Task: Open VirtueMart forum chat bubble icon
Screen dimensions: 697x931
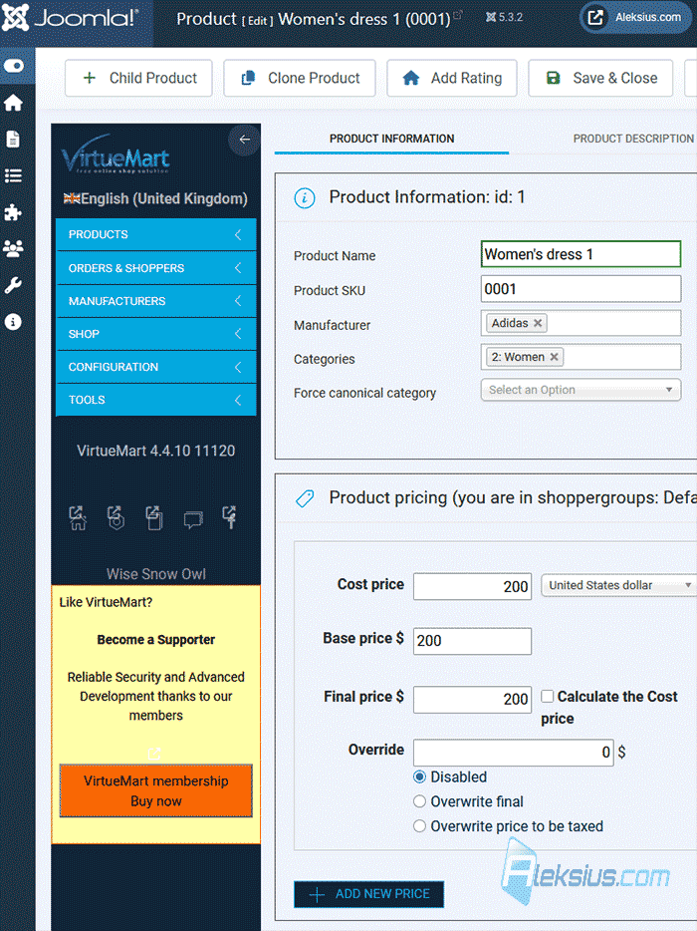Action: pos(193,520)
